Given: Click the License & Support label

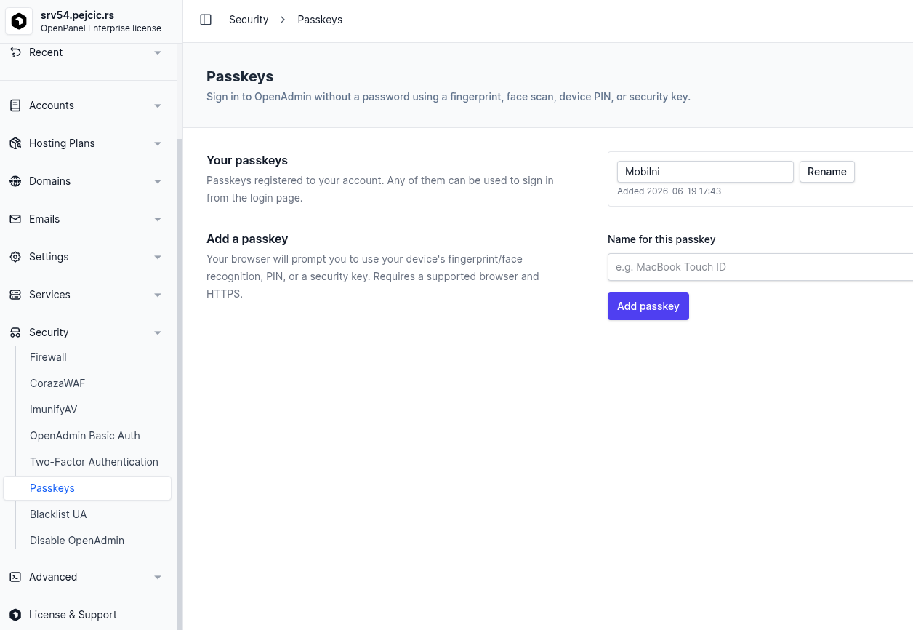Looking at the screenshot, I should [73, 615].
